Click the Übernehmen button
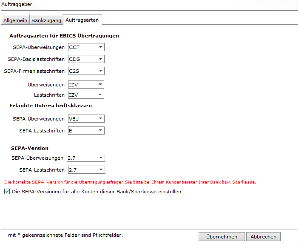The image size is (299, 244). pyautogui.click(x=222, y=237)
